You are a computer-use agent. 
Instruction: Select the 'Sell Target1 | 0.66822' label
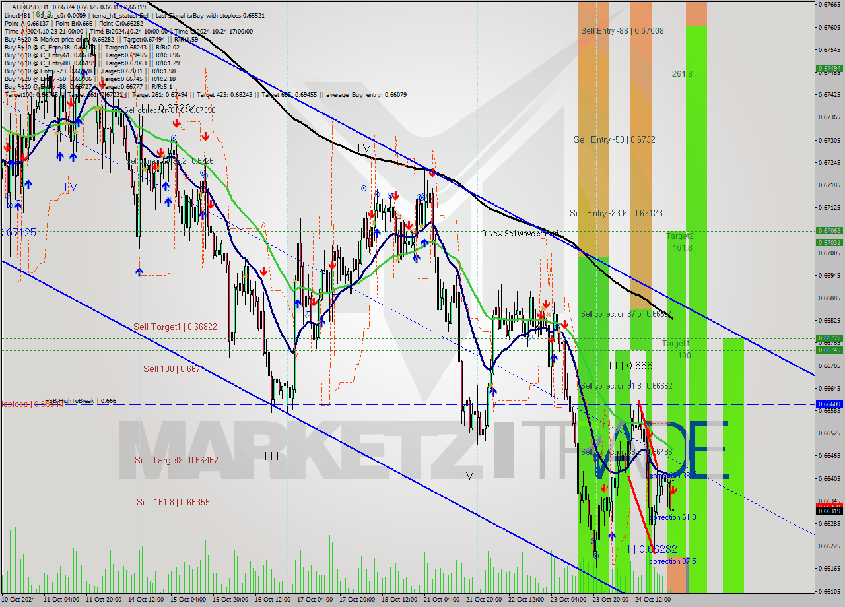175,327
